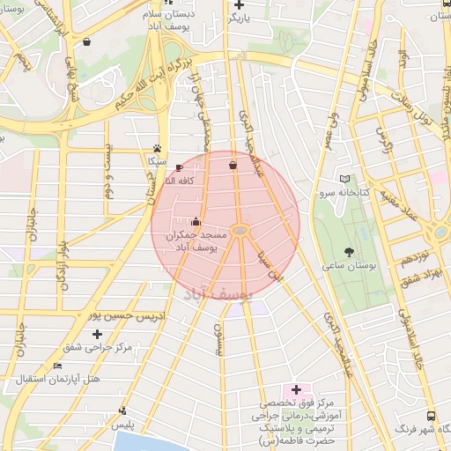Click the یوسف آباد neighborhood label
This screenshot has height=451, width=451.
click(x=218, y=294)
